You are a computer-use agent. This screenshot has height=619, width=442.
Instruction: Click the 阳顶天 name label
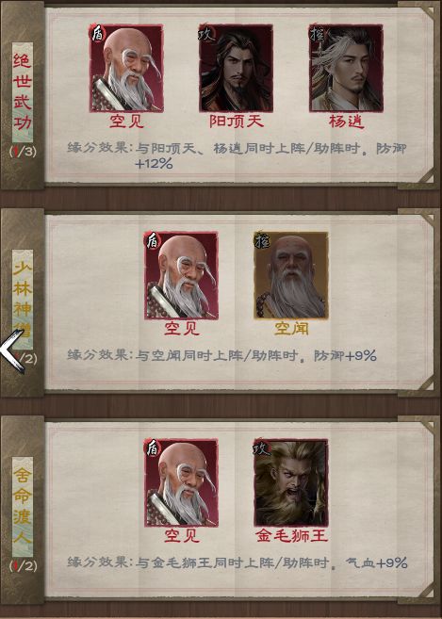[237, 122]
